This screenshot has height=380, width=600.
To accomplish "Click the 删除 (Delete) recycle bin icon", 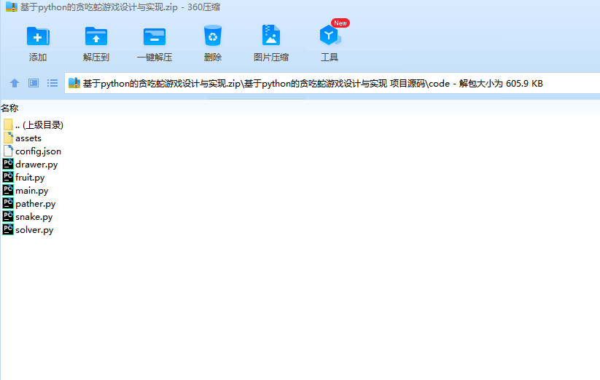I will tap(213, 36).
